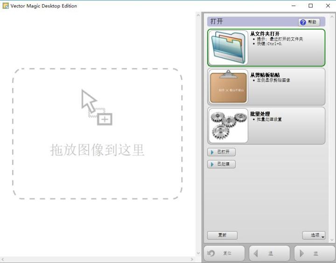336x263 pixels.
Task: Click the cursor-plus drag icon in drop area
Action: coord(97,107)
